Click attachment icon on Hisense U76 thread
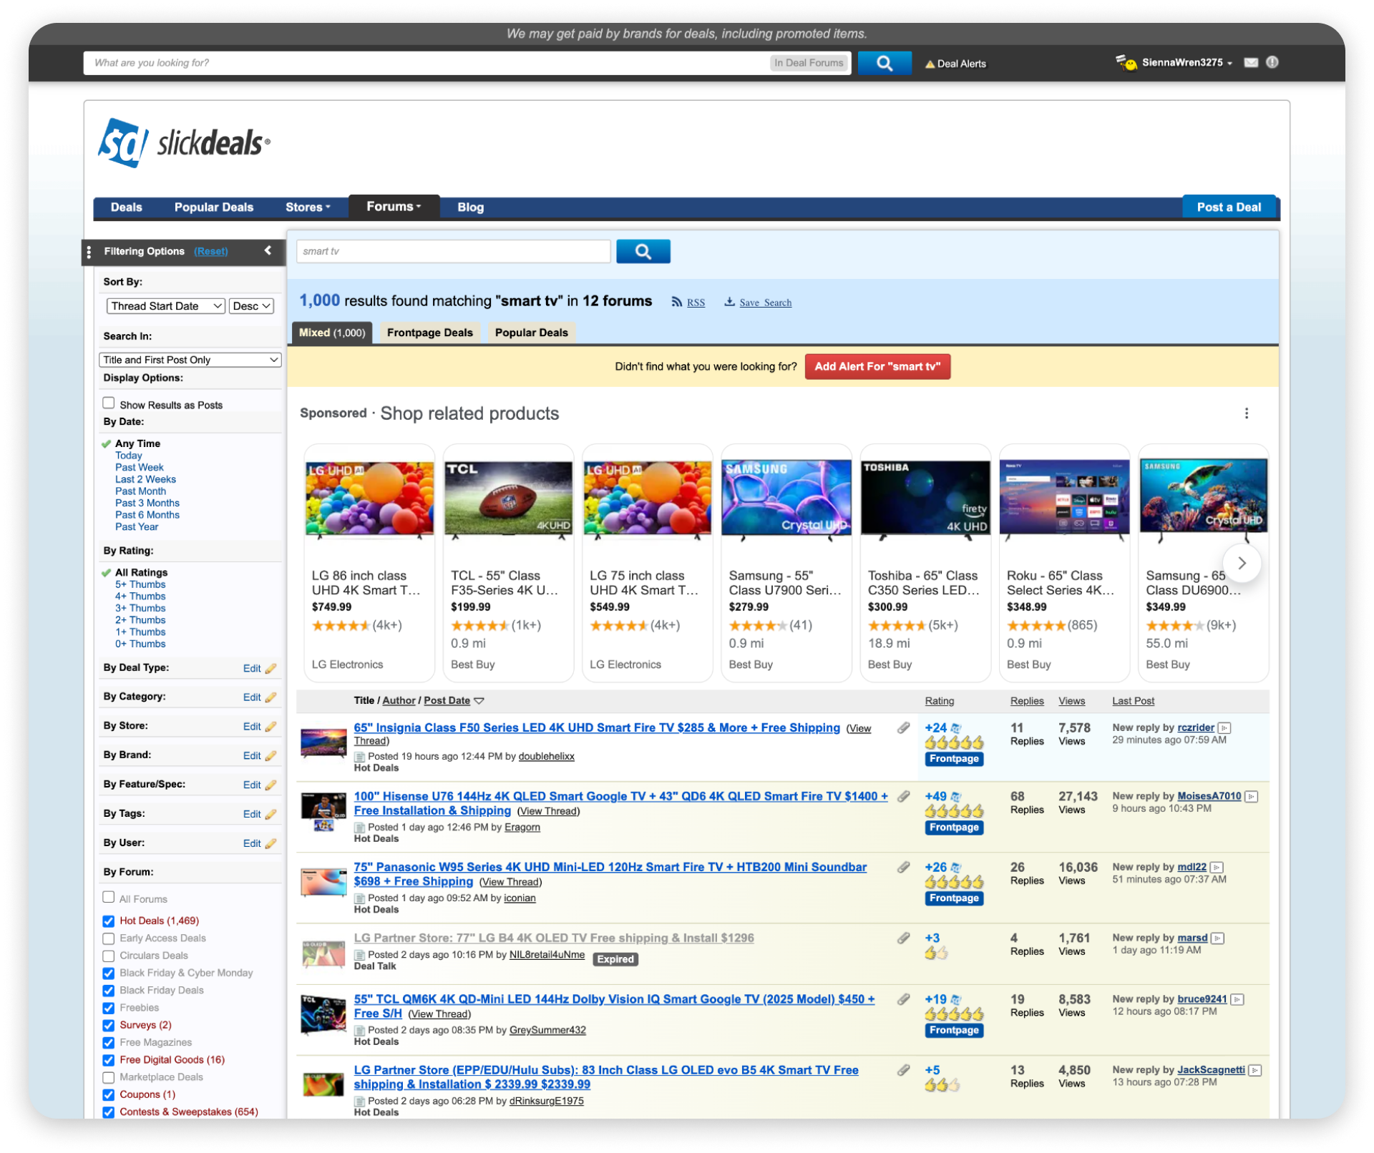The image size is (1374, 1153). point(903,796)
